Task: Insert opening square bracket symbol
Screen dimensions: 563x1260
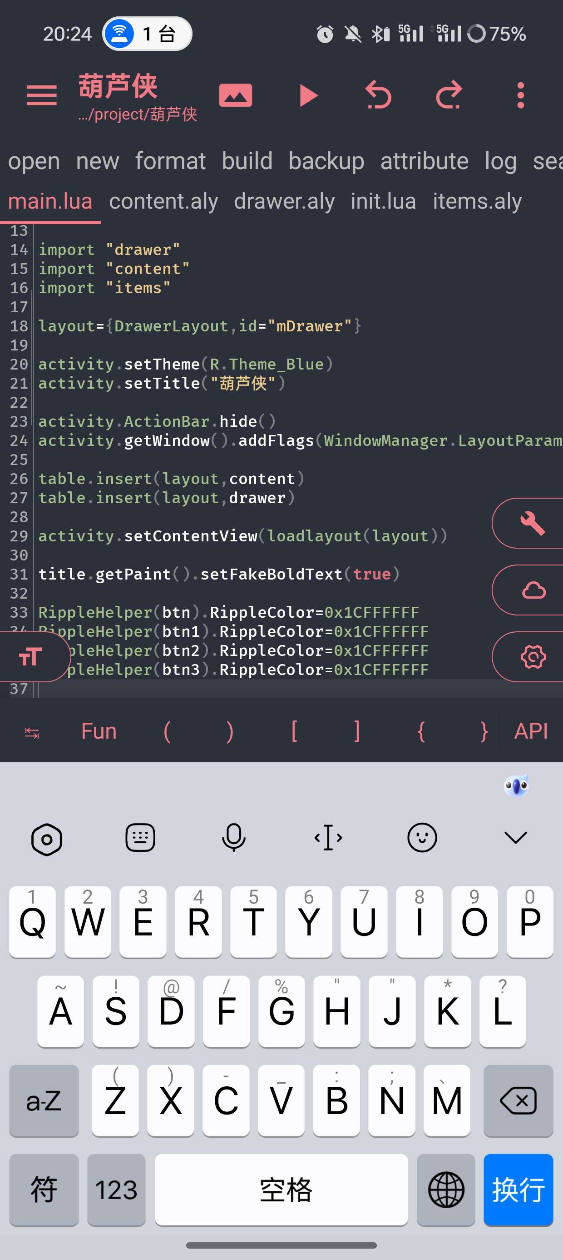Action: 294,732
